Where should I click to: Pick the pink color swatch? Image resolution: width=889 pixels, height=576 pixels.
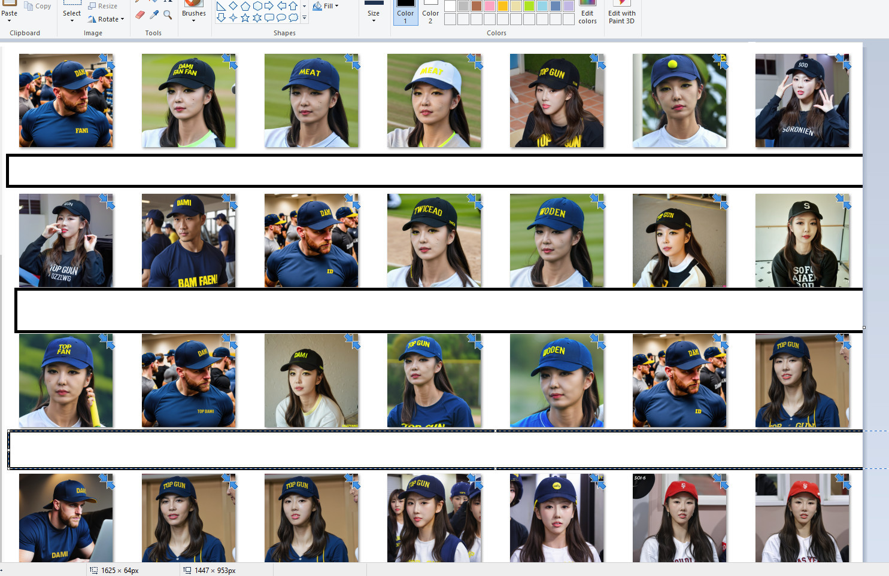[490, 6]
